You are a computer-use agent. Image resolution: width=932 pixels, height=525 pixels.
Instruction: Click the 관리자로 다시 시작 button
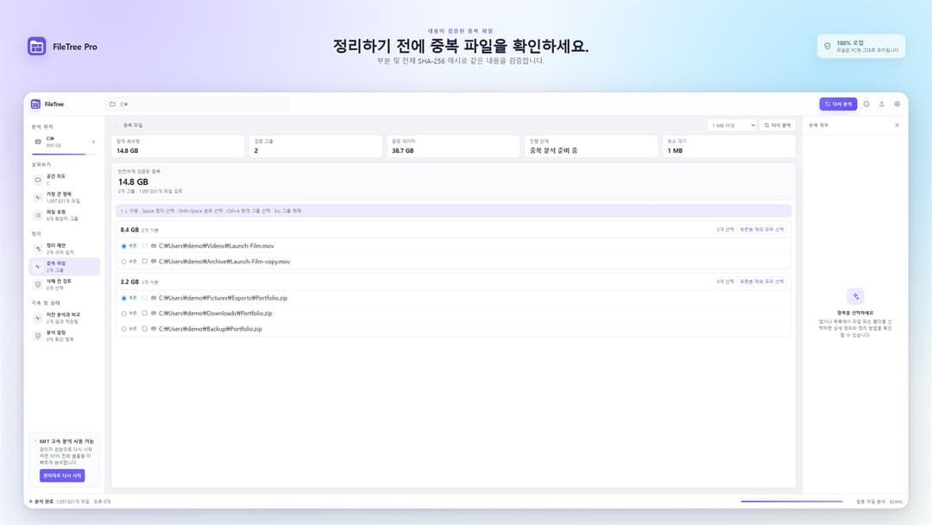(x=62, y=476)
